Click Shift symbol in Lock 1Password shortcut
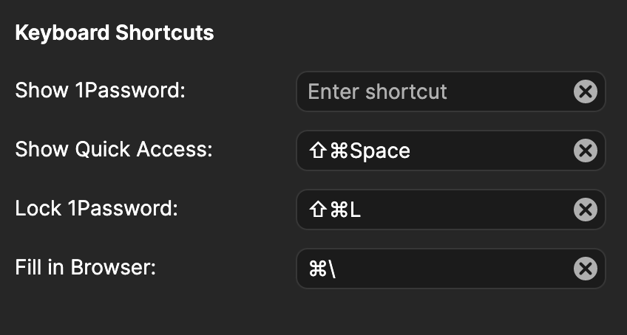This screenshot has height=335, width=627. pos(317,210)
